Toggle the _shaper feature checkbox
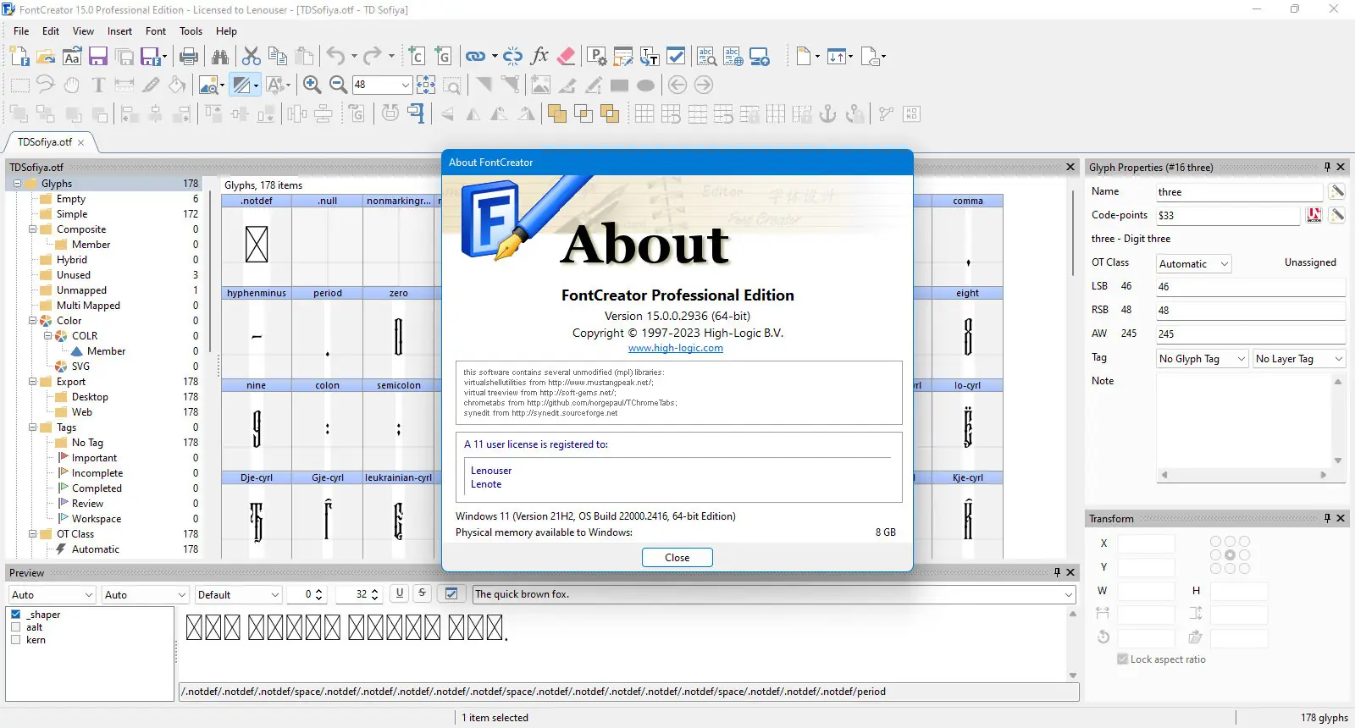Screen dimensions: 1355x728 [15, 615]
